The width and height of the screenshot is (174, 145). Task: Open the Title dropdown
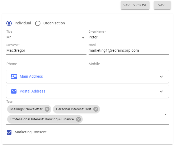83,38
